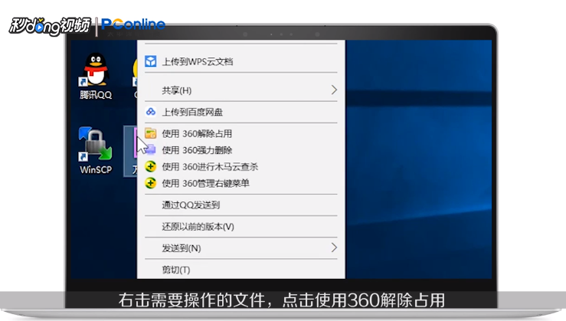Image resolution: width=566 pixels, height=321 pixels.
Task: Click the green 360 trojan scan icon
Action: [151, 166]
